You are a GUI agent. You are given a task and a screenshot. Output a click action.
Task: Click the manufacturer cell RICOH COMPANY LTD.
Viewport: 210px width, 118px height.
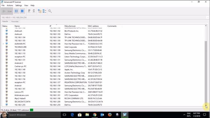[x=74, y=98]
